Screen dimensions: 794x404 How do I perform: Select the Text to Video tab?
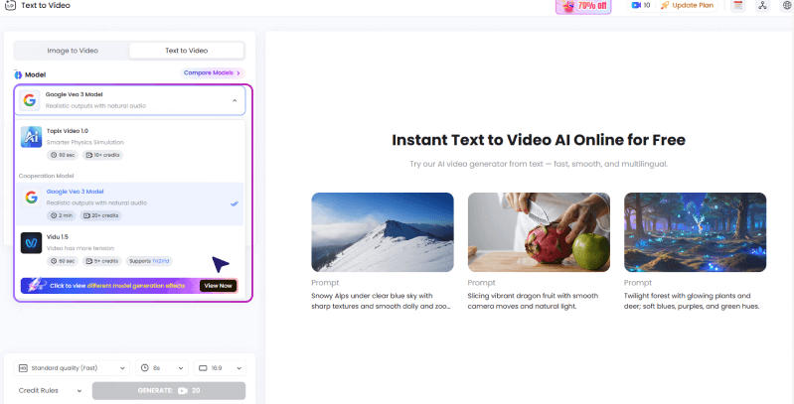tap(186, 51)
